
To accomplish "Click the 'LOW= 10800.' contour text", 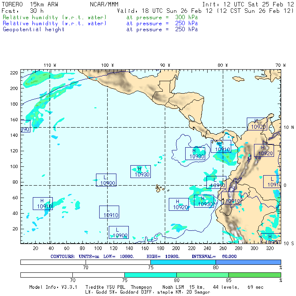I will coord(118,256).
